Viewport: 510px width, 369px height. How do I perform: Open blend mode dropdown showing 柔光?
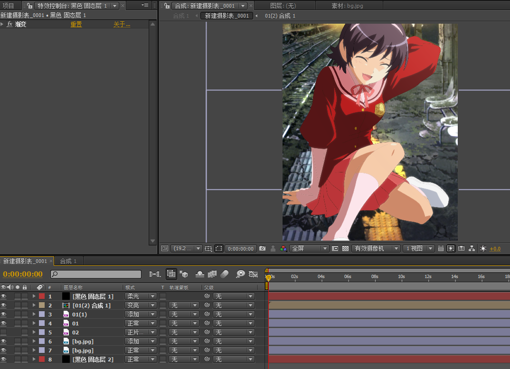pyautogui.click(x=140, y=296)
